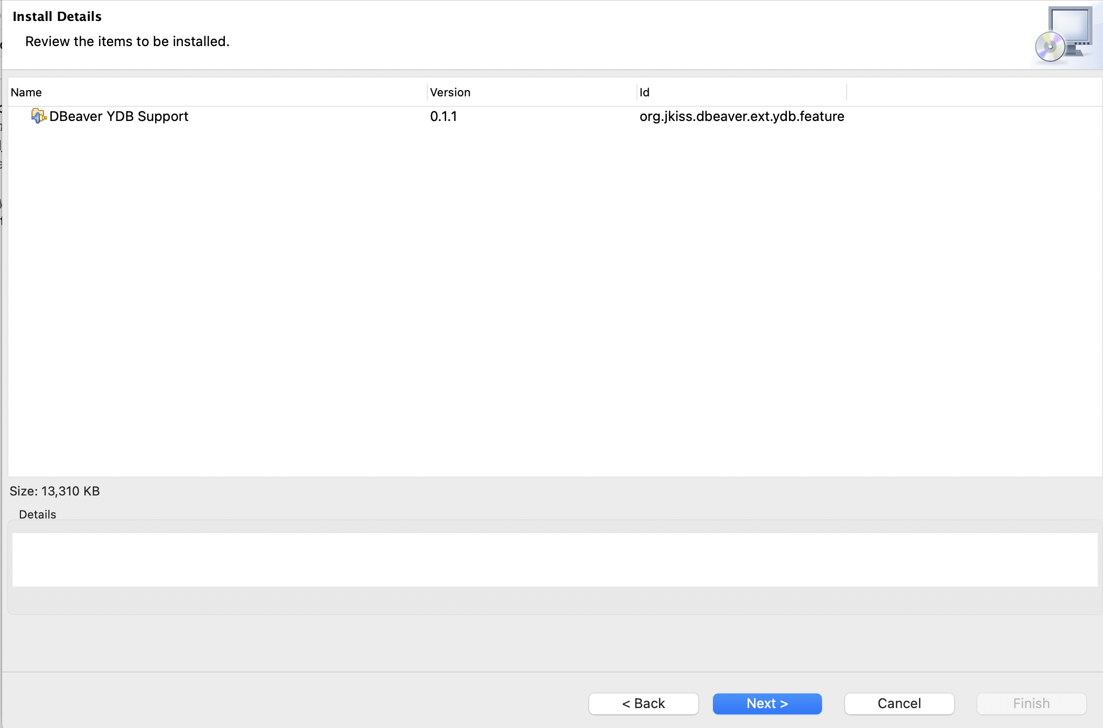Click the Version column header
1103x728 pixels.
coord(532,92)
